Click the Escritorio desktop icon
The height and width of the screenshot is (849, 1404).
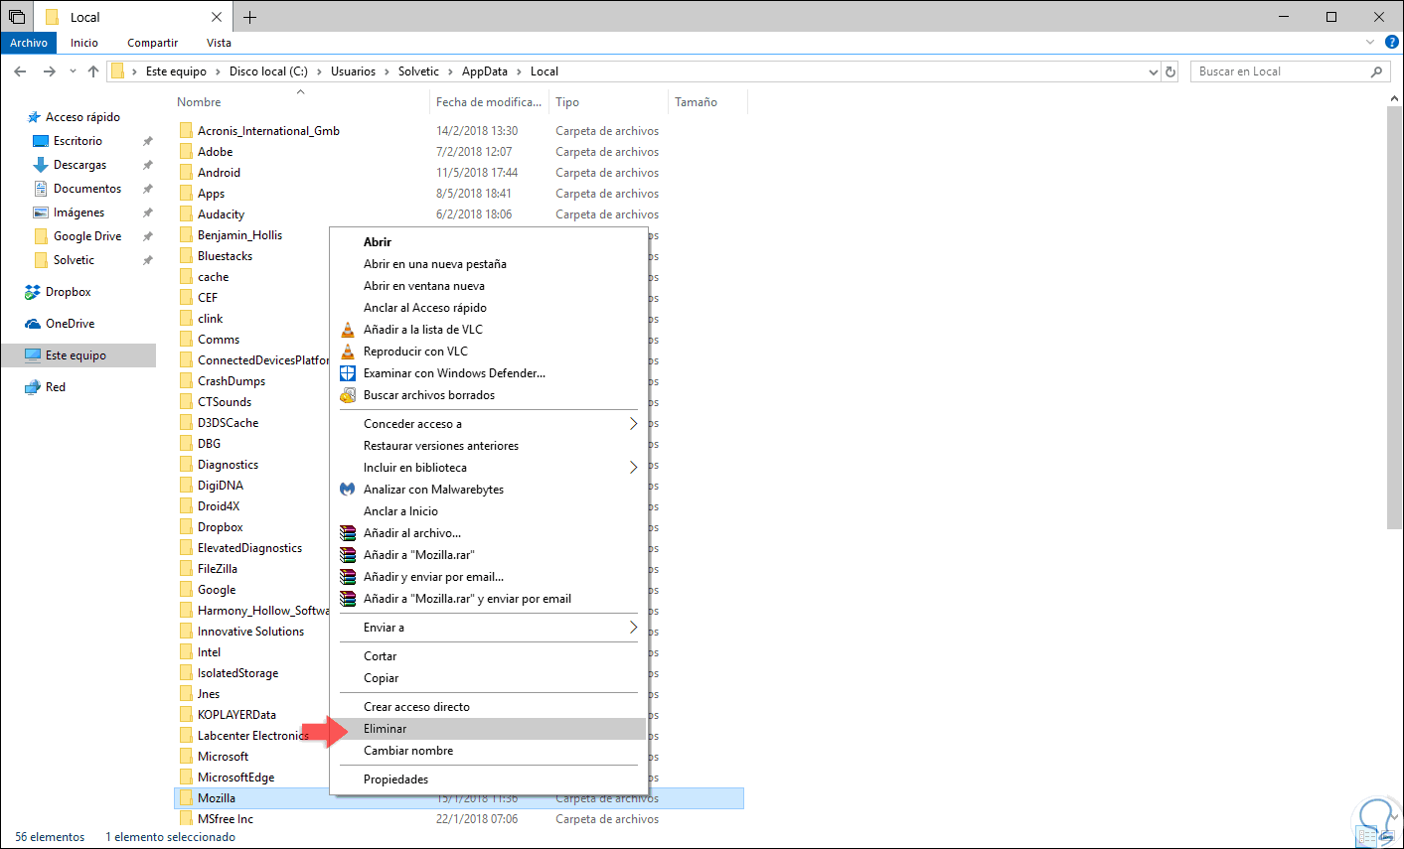(x=41, y=141)
